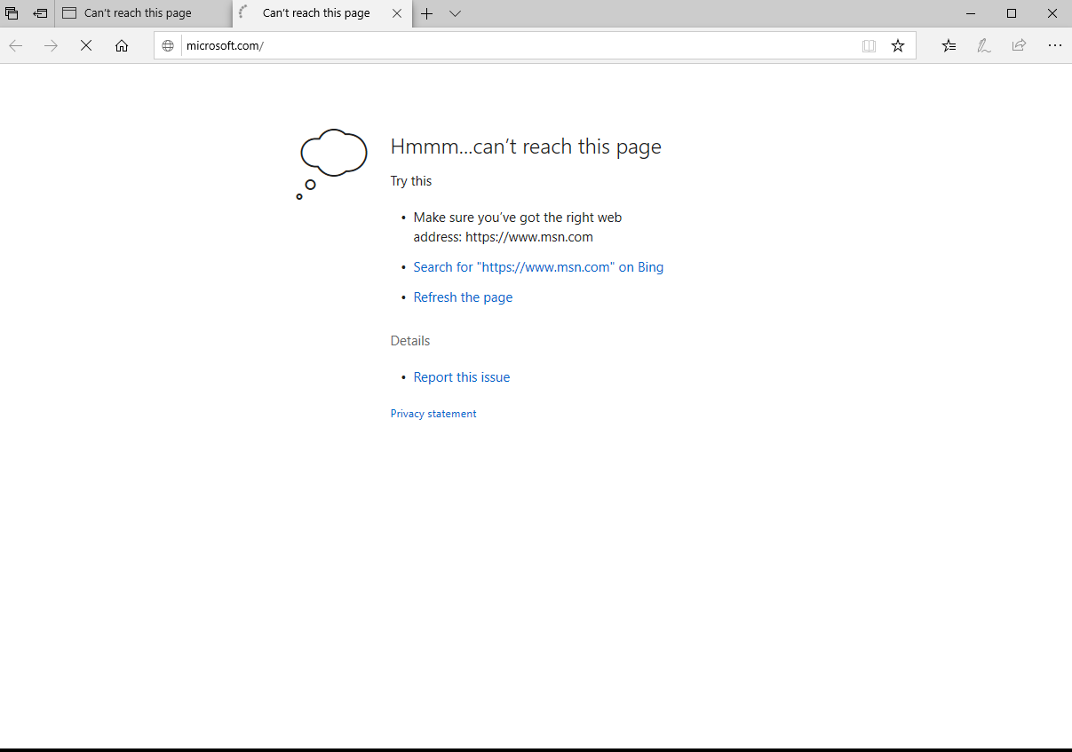Enable Reading view for this page
The width and height of the screenshot is (1072, 752).
868,45
